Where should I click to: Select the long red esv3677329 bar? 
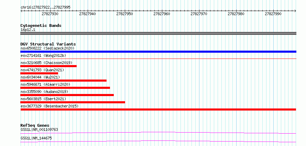pos(158,109)
